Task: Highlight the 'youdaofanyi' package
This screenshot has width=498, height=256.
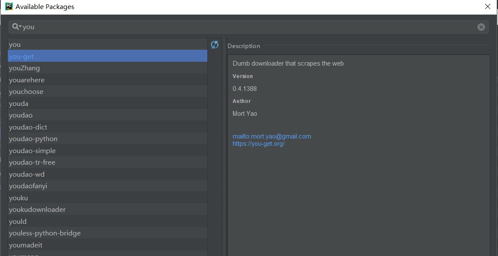Action: click(x=28, y=186)
